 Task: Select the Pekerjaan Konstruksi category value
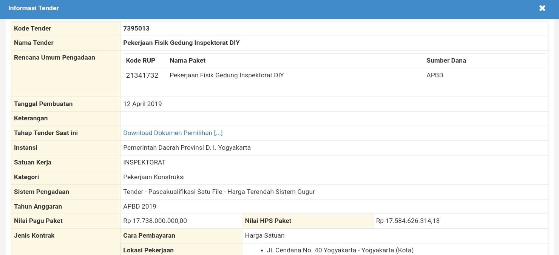point(154,177)
